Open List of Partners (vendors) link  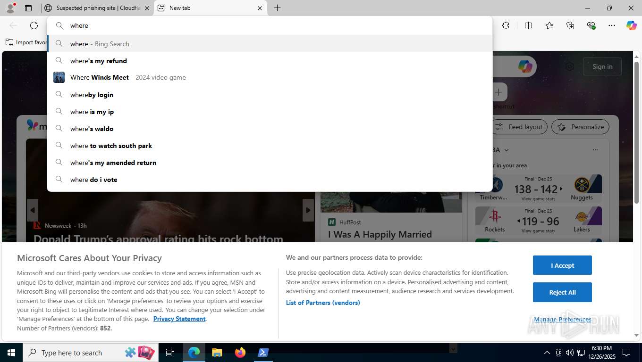(323, 303)
